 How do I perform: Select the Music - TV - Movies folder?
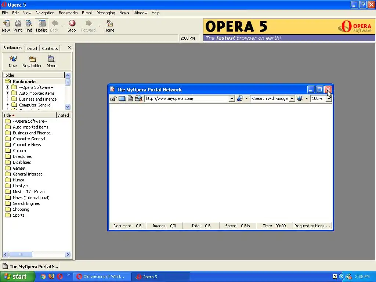[29, 192]
